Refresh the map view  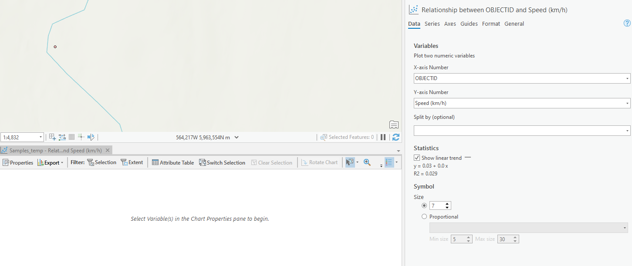point(395,137)
